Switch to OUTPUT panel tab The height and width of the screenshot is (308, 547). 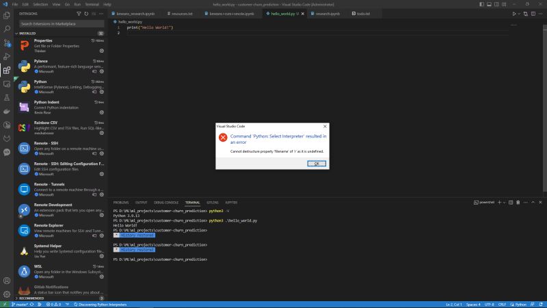(x=141, y=203)
